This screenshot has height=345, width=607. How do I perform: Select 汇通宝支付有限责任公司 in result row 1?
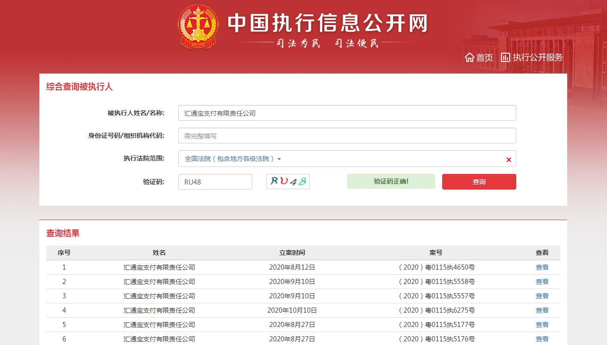click(x=159, y=267)
